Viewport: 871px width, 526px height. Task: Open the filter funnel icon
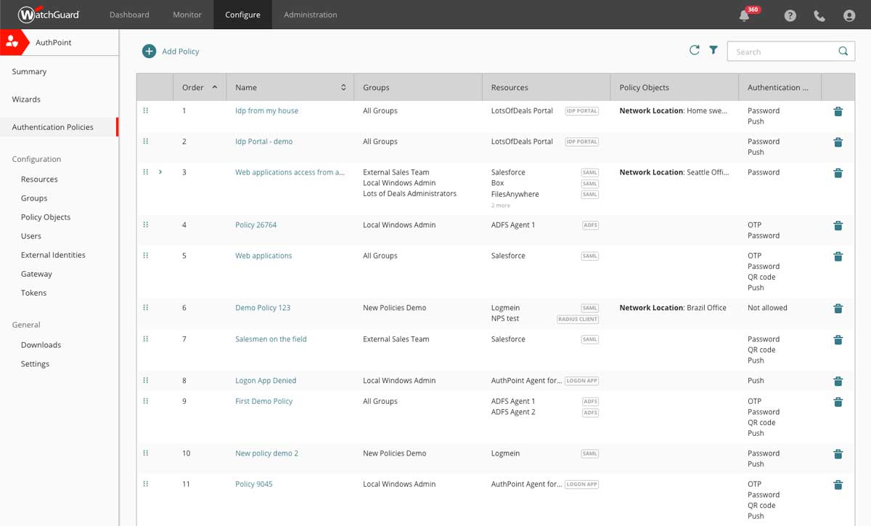tap(713, 50)
